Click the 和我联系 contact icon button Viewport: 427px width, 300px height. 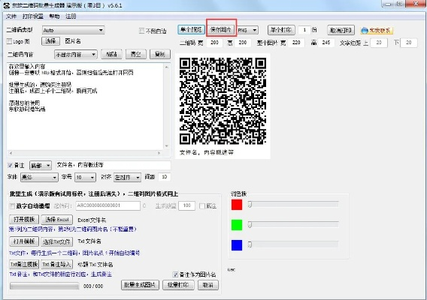pos(377,30)
